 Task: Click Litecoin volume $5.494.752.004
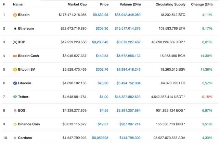point(129,83)
